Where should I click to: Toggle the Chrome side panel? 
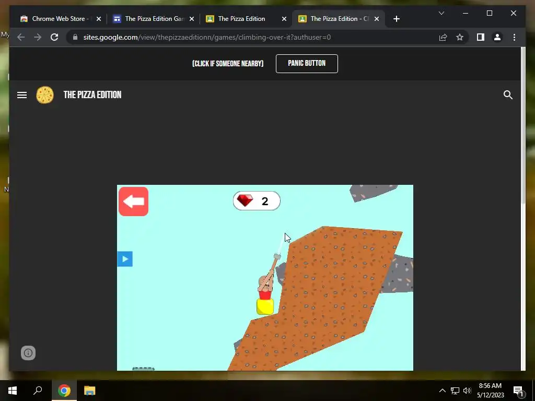(x=481, y=37)
